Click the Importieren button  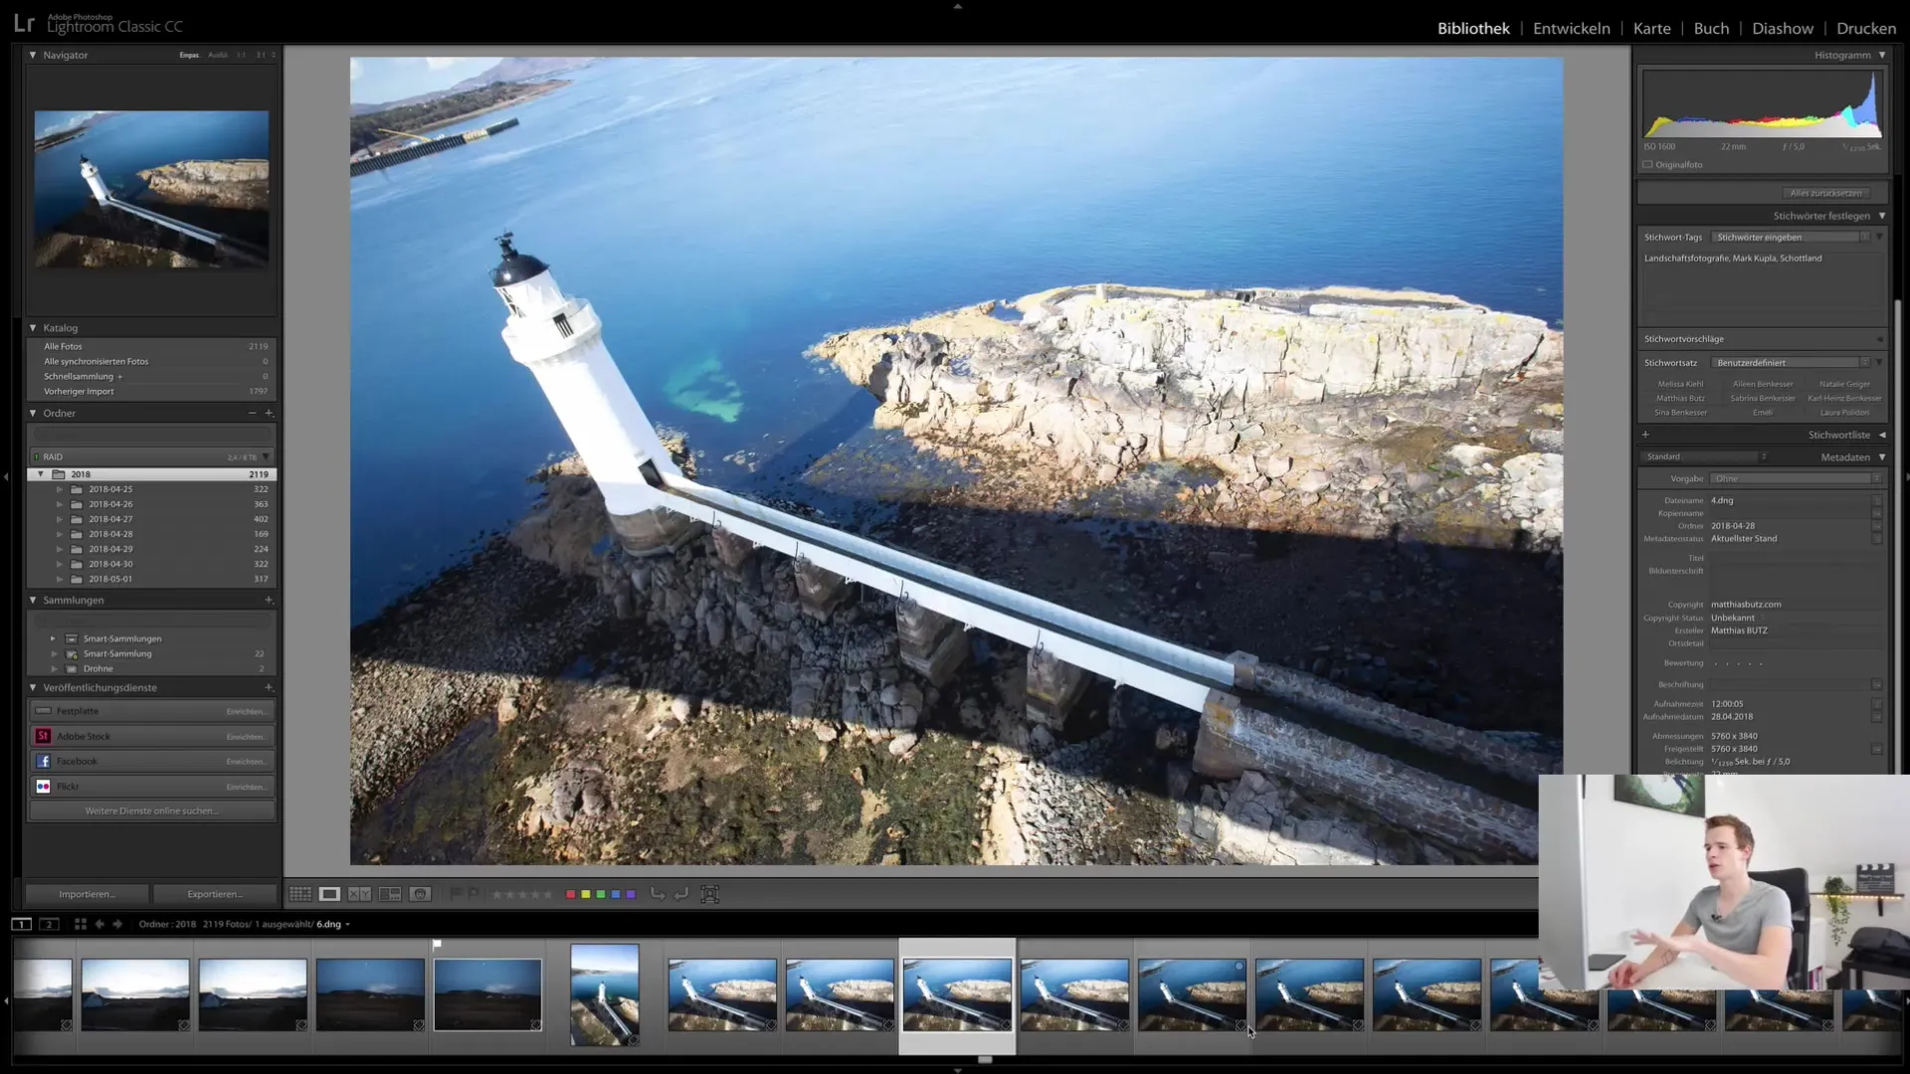point(87,894)
